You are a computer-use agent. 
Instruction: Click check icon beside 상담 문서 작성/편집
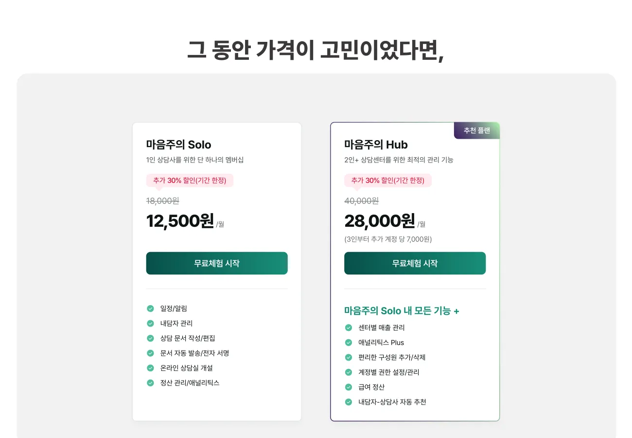click(x=151, y=338)
